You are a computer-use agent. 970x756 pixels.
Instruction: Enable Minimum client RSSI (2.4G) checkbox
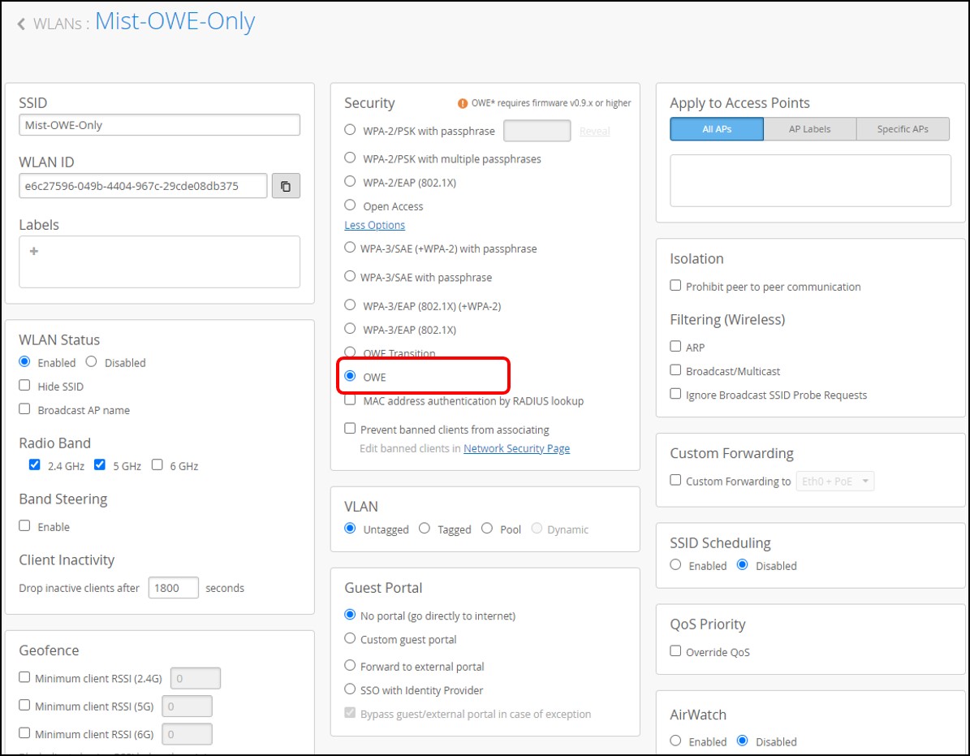24,677
